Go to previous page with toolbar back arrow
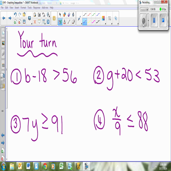Image resolution: width=171 pixels, height=171 pixels. 4,18
